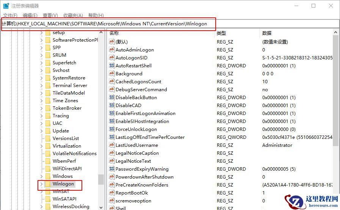Expand the SRUM registry key

(x=41, y=55)
